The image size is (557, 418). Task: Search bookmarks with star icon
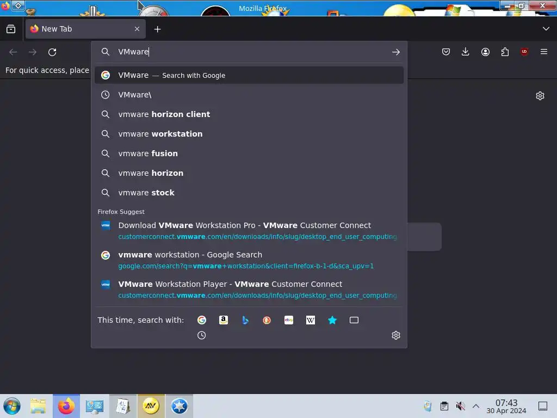332,320
